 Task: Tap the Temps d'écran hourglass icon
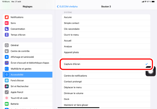click(x=7, y=35)
